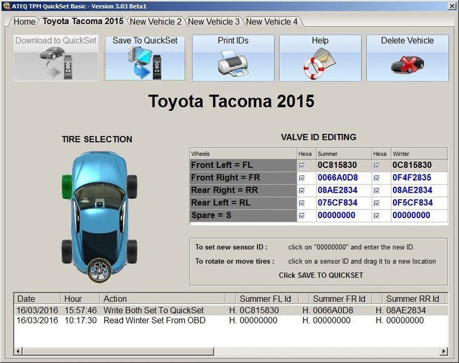Toggle Winter Hexa checkbox for Rear Left
Viewport: 459px width, 363px height.
pos(377,203)
